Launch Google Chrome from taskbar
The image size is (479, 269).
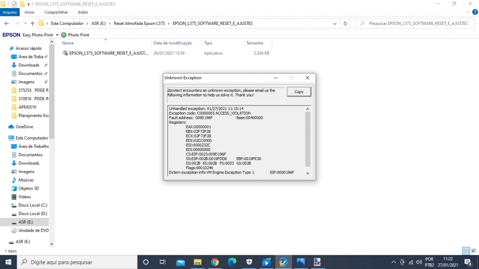click(x=215, y=262)
